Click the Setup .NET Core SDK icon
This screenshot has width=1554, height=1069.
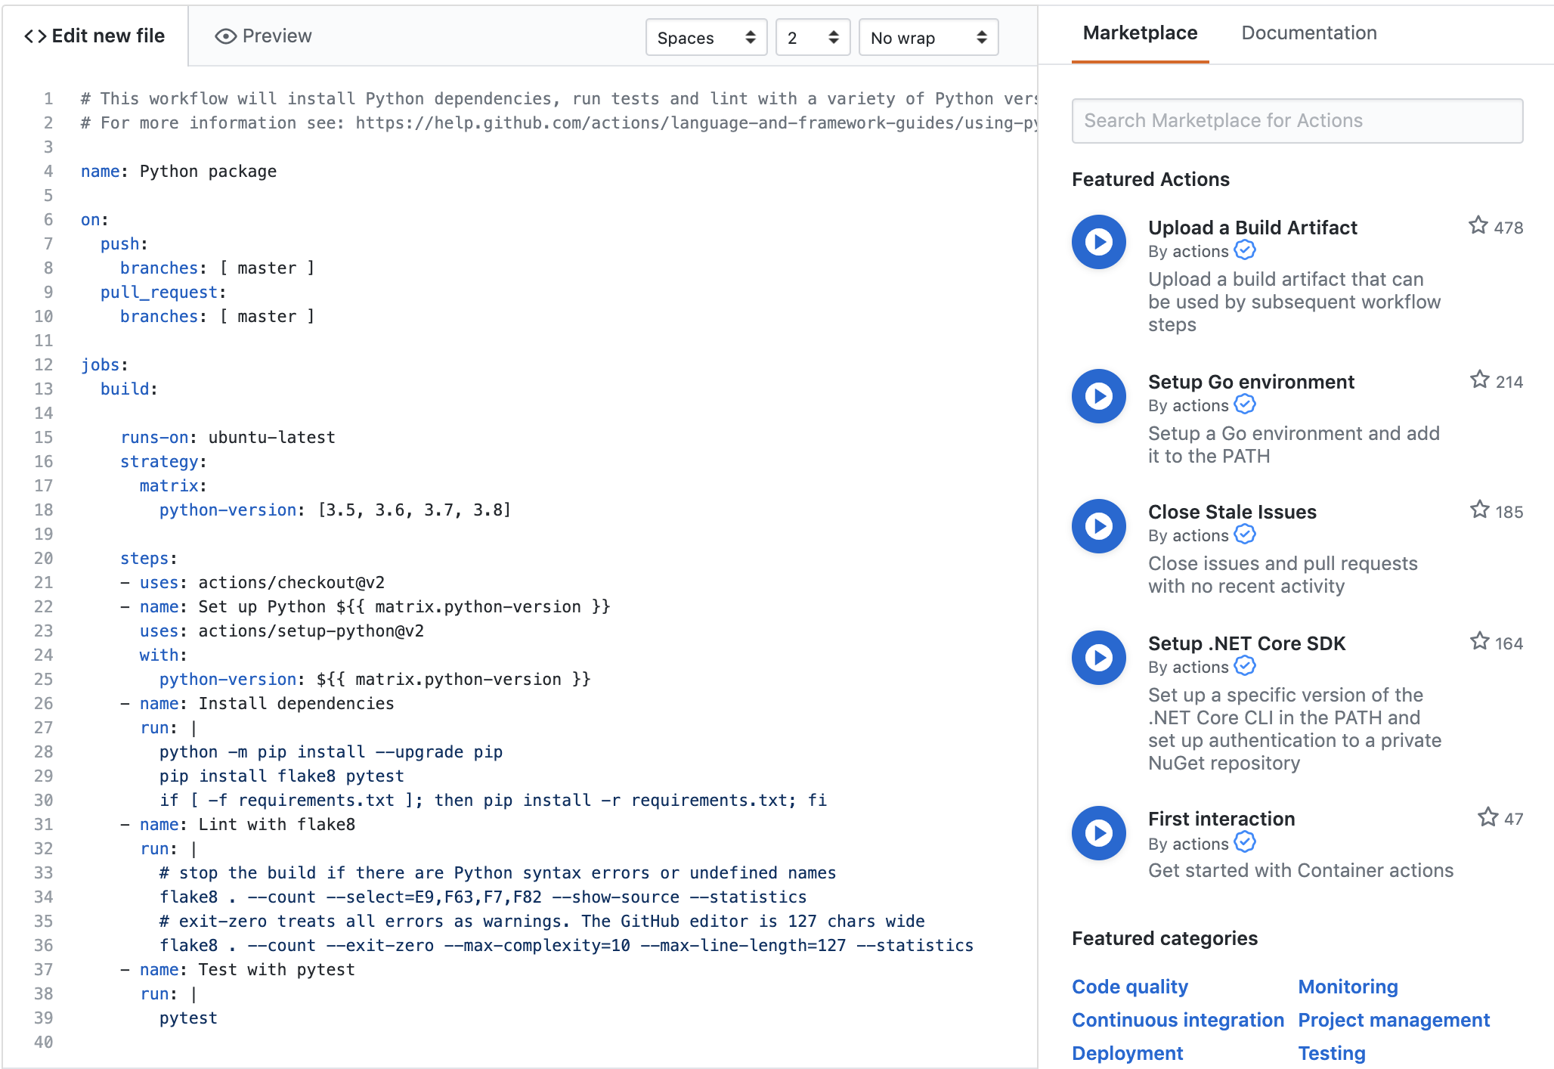(1098, 658)
